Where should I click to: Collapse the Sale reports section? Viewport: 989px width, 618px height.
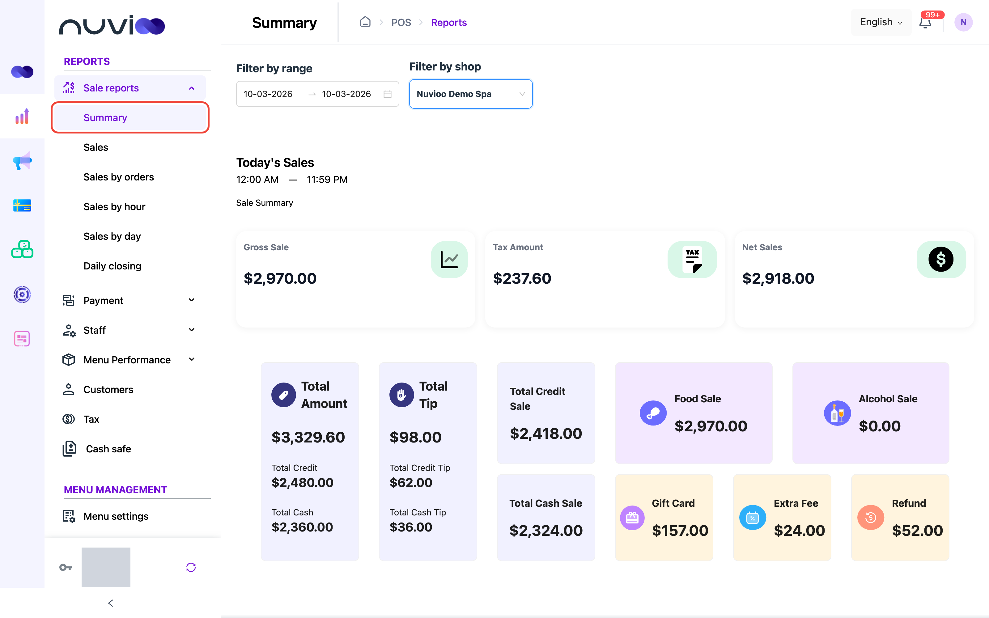tap(130, 88)
